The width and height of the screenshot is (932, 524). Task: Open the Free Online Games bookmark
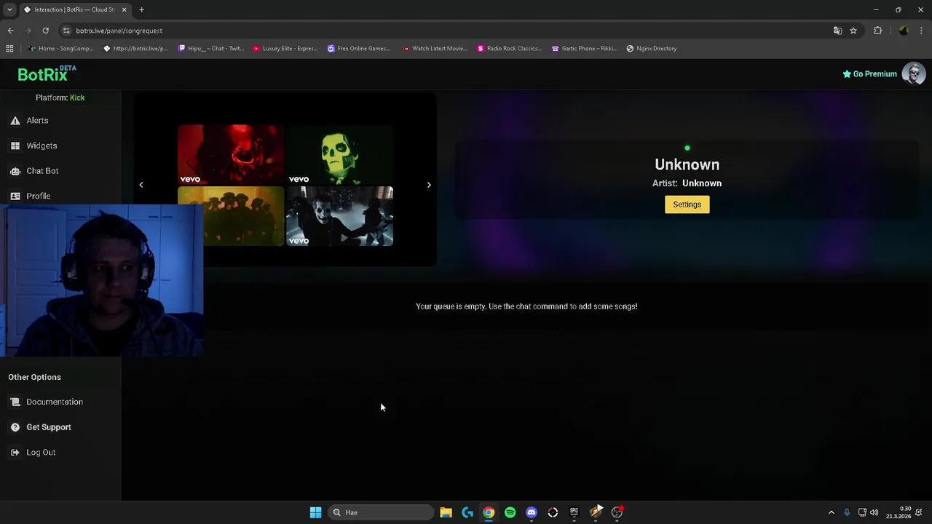coord(360,49)
